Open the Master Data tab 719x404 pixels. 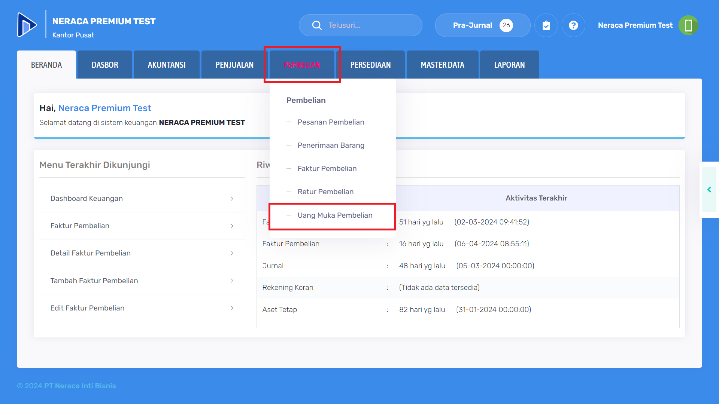pos(442,65)
